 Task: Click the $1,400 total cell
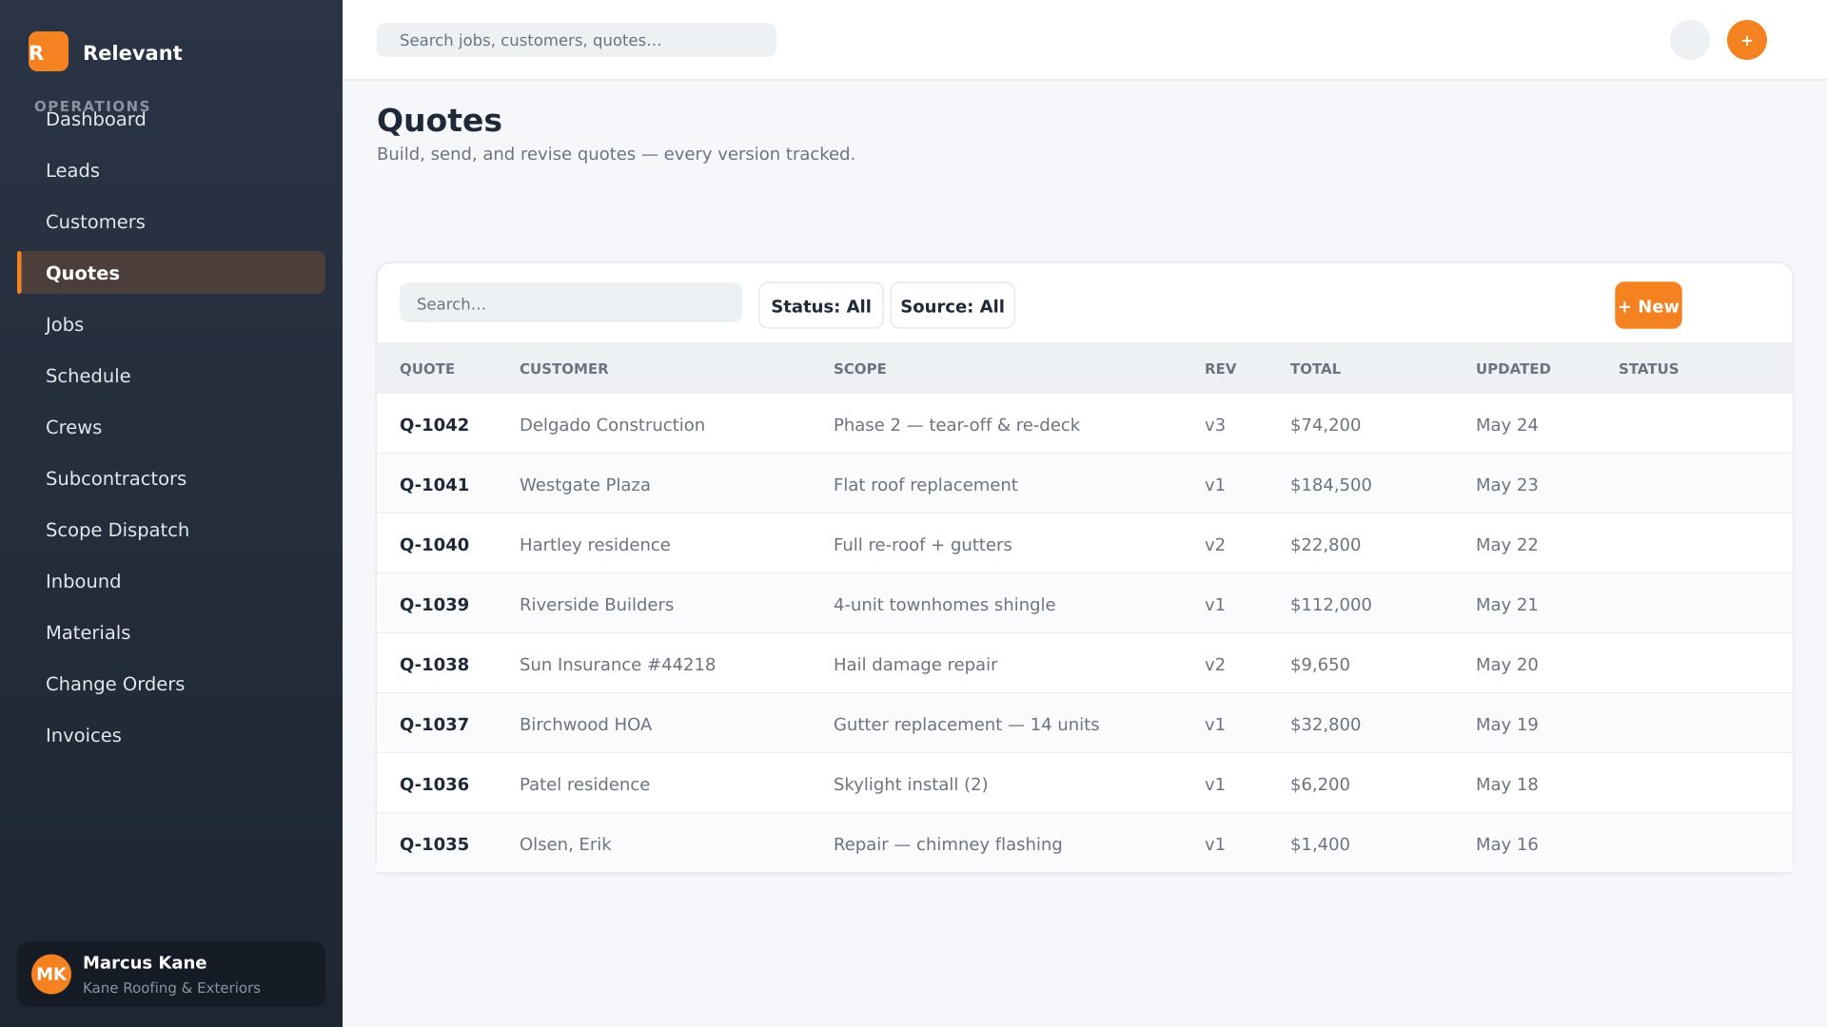click(1320, 844)
